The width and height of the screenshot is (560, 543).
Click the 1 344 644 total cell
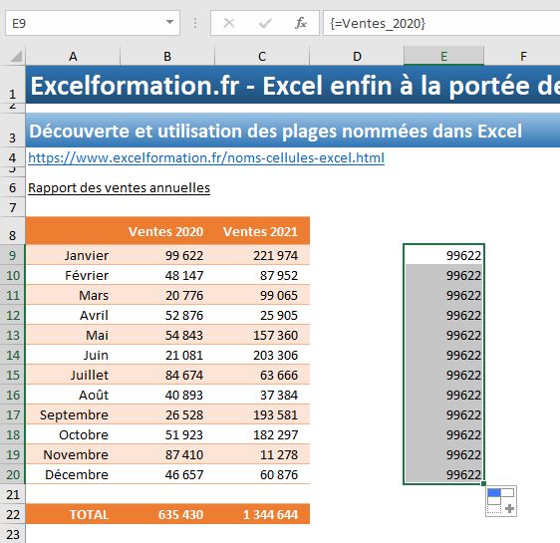coord(262,514)
